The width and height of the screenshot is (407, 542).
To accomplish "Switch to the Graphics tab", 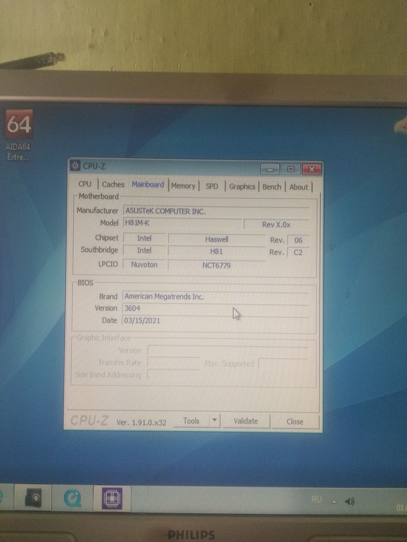I will 242,187.
